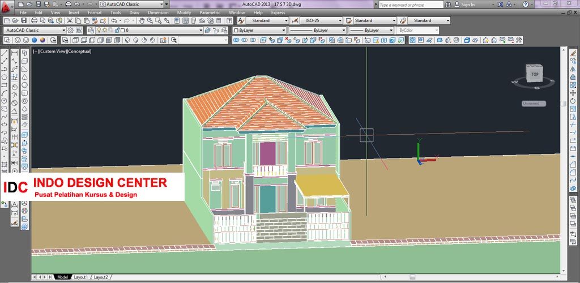Screen dimensions: 580x283
Task: Open the Workspaces toolbar AutoCAD Classic dropdown
Action: 35,31
